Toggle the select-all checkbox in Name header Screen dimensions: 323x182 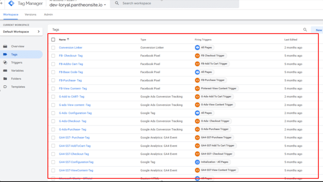point(53,39)
